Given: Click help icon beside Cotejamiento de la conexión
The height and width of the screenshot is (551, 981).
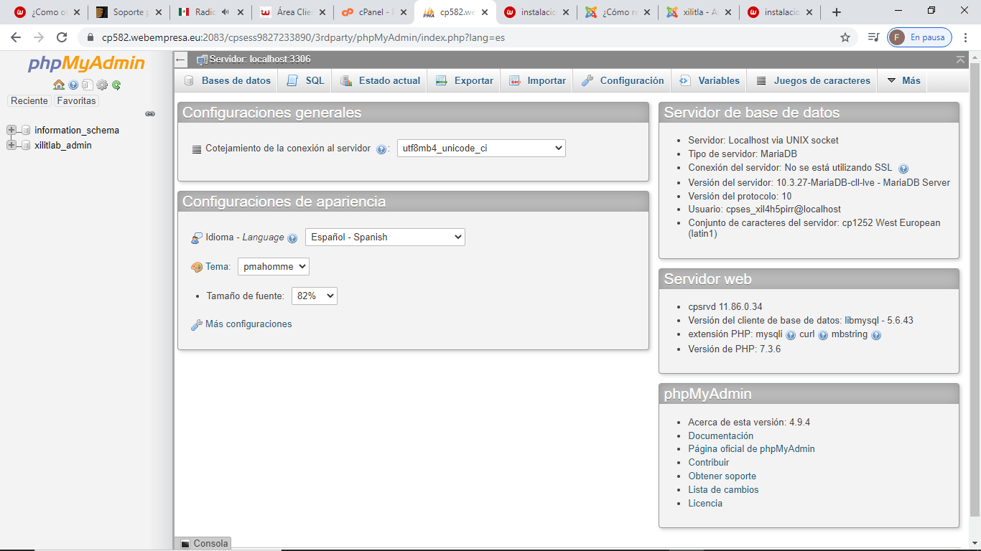Looking at the screenshot, I should click(x=381, y=149).
